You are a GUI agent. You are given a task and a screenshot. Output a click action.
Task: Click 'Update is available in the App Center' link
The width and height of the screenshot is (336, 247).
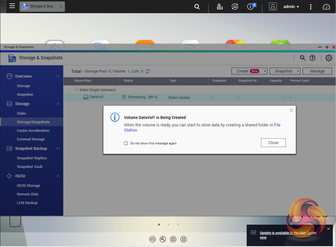288,235
